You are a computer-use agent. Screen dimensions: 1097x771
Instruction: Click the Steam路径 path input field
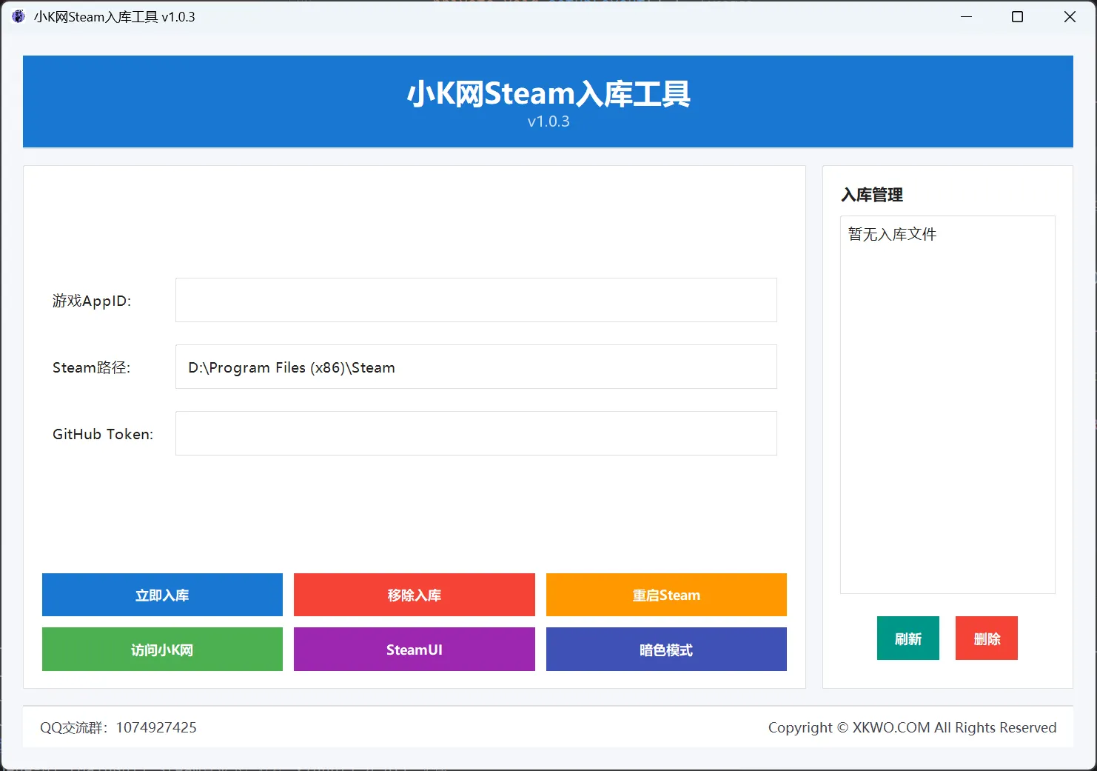coord(476,367)
